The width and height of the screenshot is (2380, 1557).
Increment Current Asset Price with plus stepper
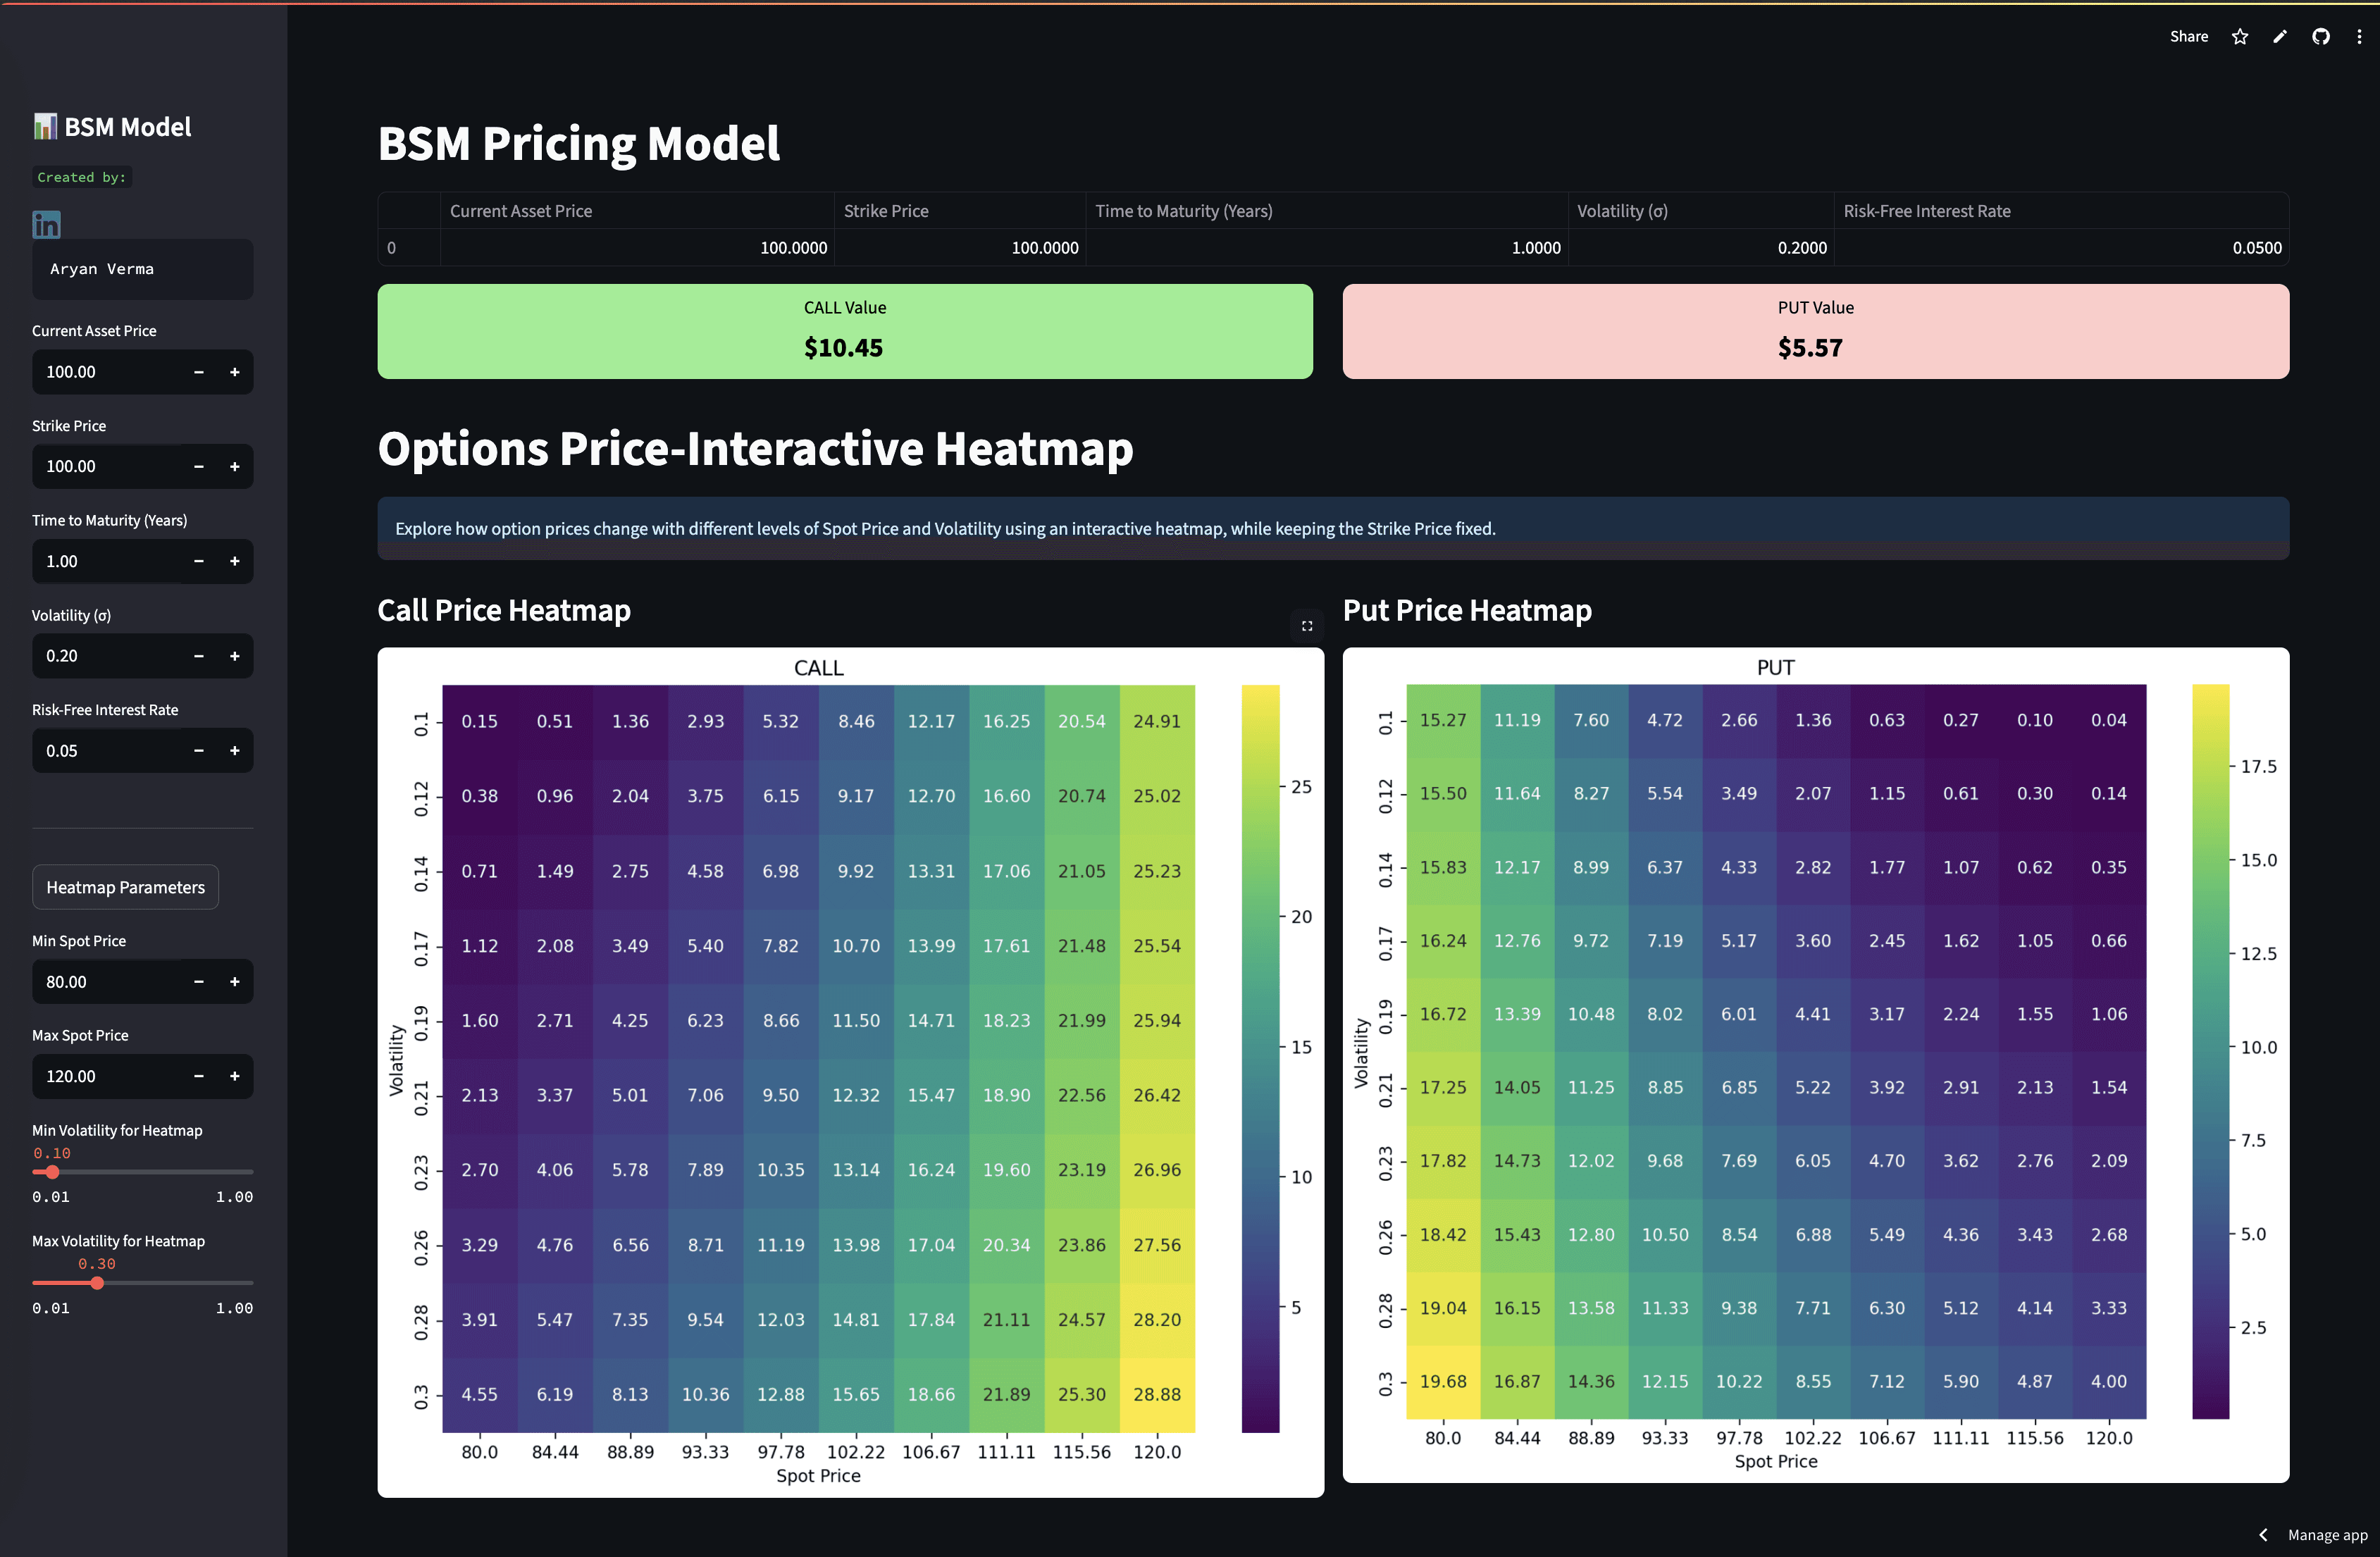click(x=235, y=371)
